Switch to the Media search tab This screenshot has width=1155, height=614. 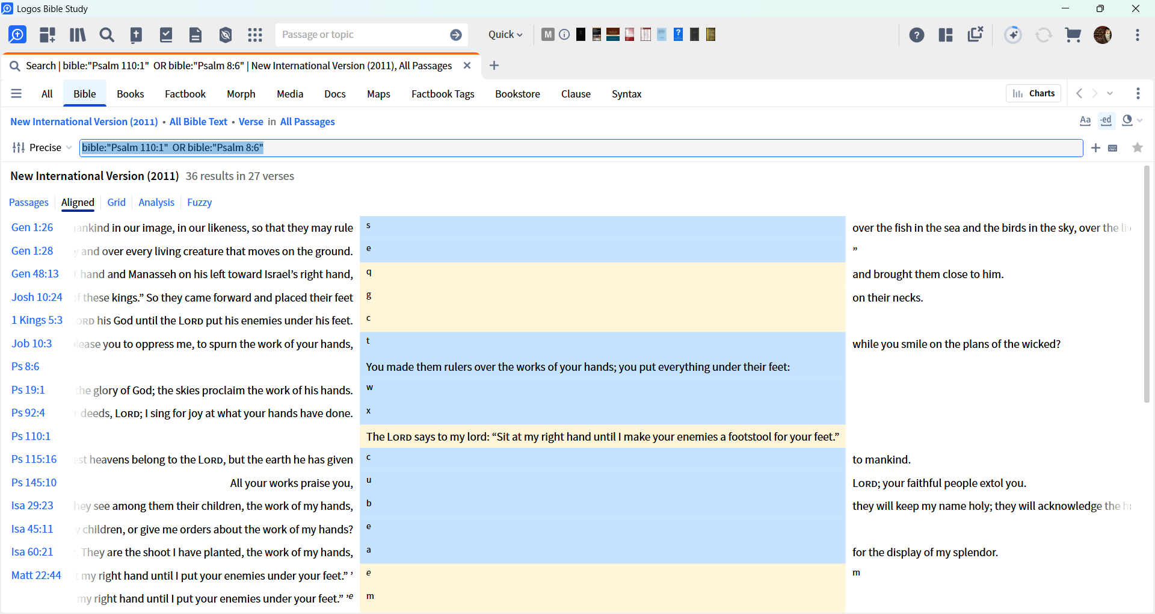tap(290, 94)
